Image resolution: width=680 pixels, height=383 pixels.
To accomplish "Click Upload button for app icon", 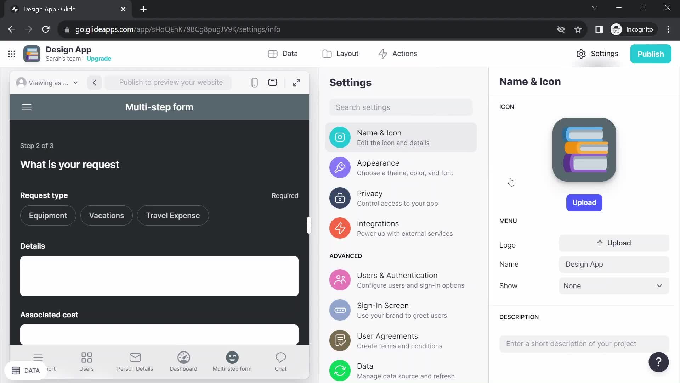I will pyautogui.click(x=584, y=202).
